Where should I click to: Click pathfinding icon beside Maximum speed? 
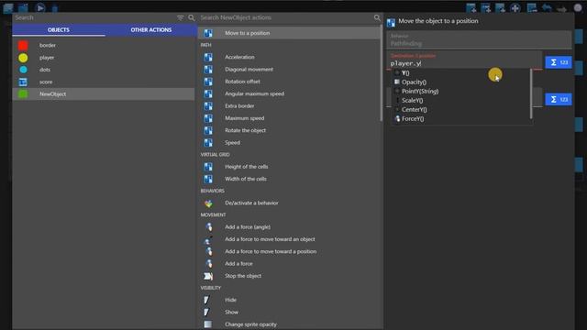[208, 118]
